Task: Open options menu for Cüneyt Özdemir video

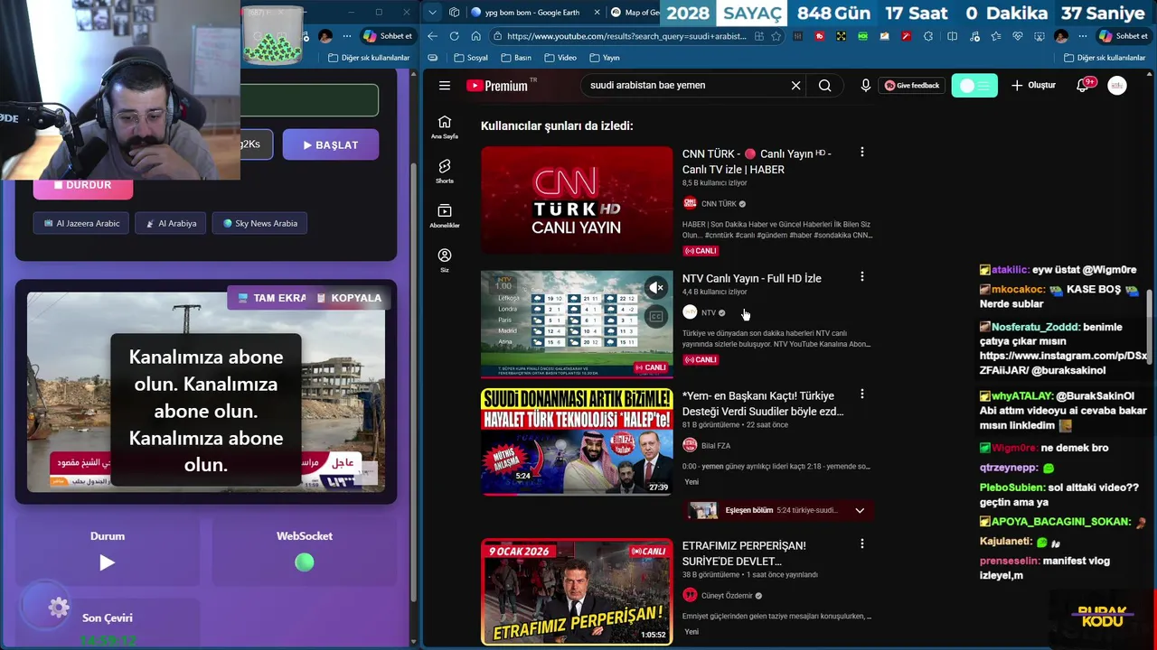Action: [x=861, y=544]
